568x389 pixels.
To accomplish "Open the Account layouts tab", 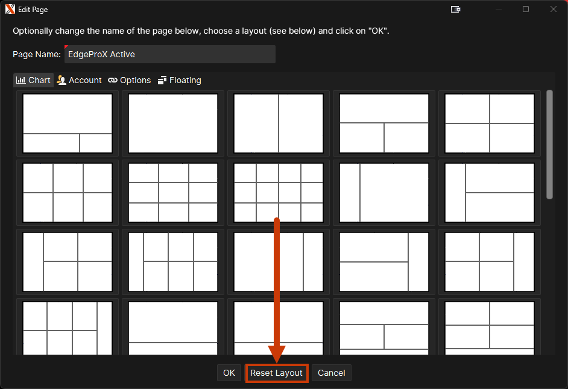I will 79,80.
